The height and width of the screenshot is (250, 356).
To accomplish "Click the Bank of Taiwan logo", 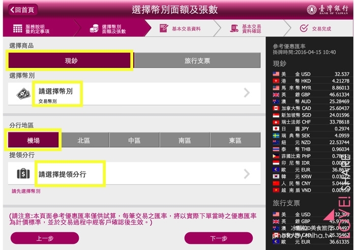I will point(328,10).
